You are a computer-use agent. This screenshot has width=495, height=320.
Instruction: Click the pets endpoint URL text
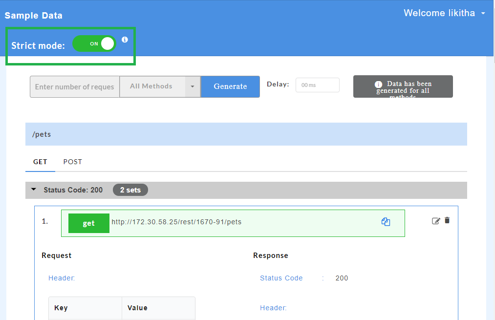tap(176, 222)
